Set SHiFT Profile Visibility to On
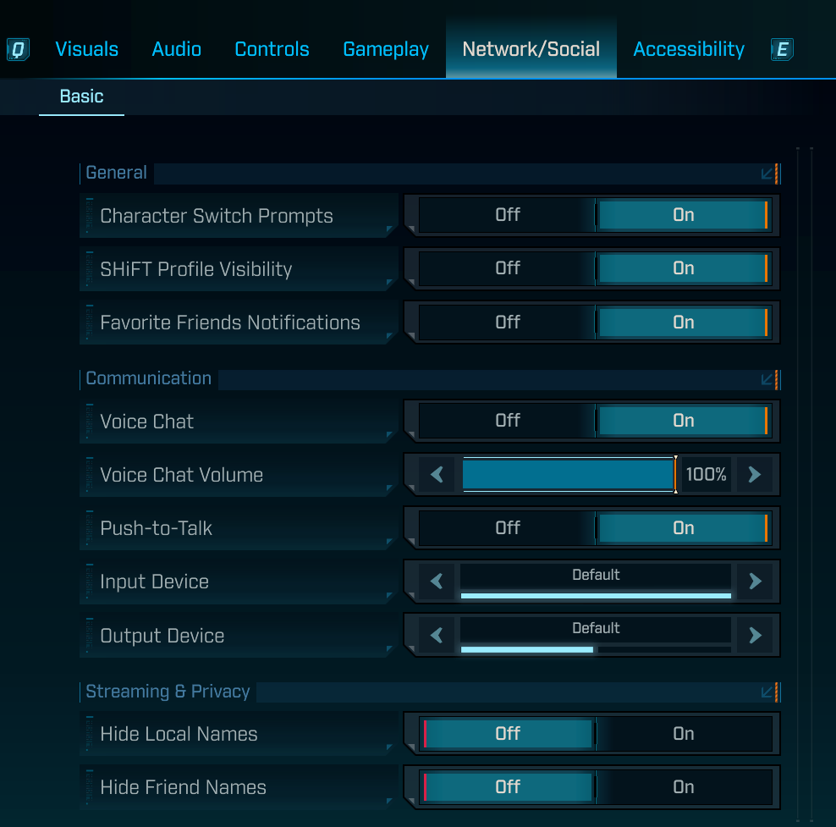Screen dimensions: 836x827 683,268
